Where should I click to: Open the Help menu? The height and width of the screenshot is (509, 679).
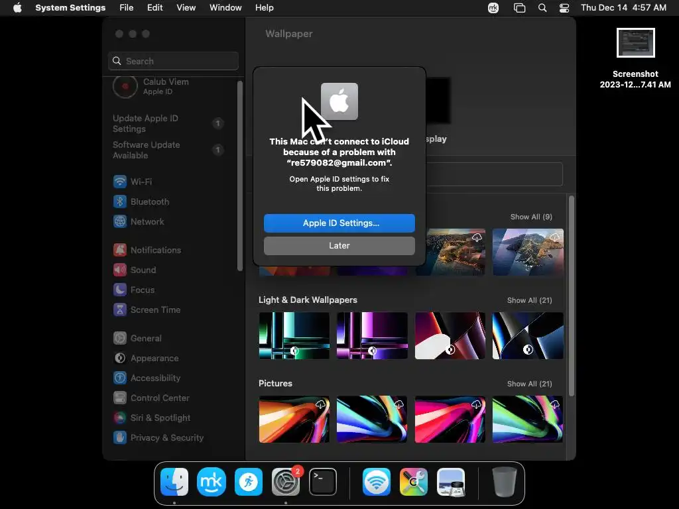(264, 8)
